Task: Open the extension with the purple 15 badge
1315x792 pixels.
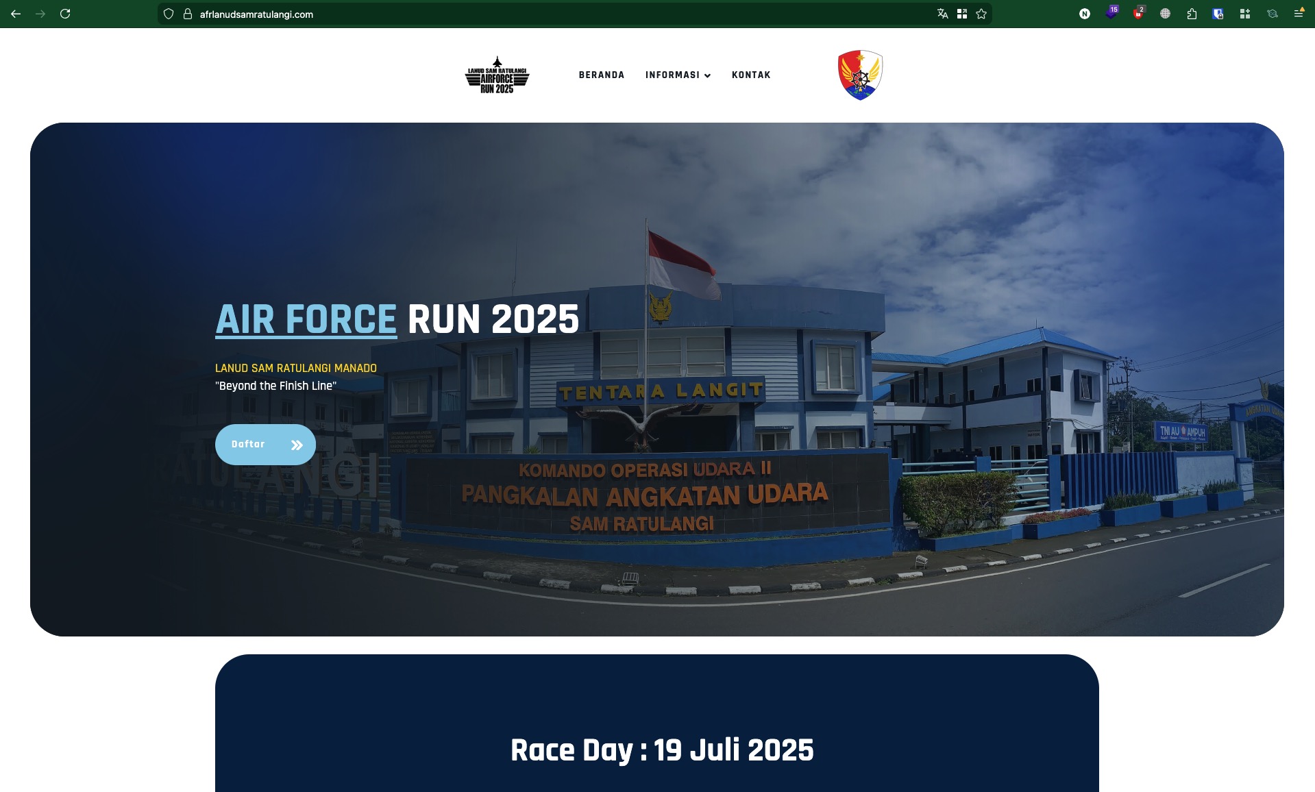Action: pos(1112,14)
